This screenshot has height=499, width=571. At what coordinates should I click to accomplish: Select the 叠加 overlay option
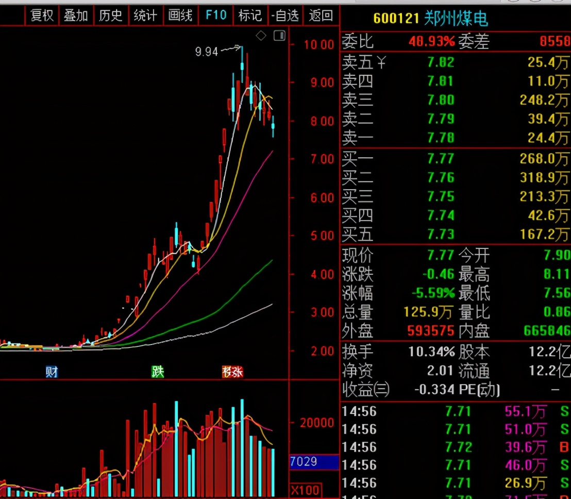[76, 15]
